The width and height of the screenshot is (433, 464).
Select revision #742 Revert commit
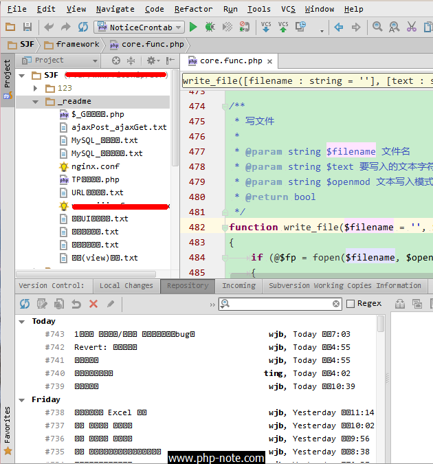tap(197, 347)
